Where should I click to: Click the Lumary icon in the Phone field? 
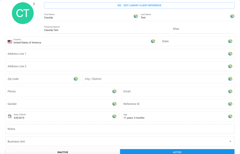[114, 91]
